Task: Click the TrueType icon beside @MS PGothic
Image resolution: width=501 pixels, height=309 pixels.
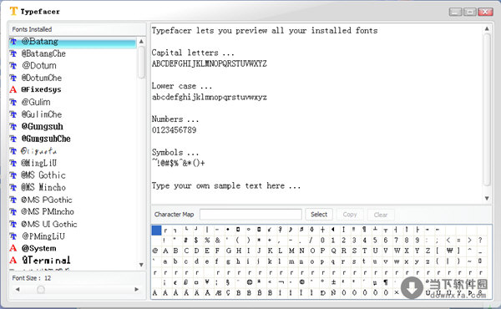Action: 13,200
